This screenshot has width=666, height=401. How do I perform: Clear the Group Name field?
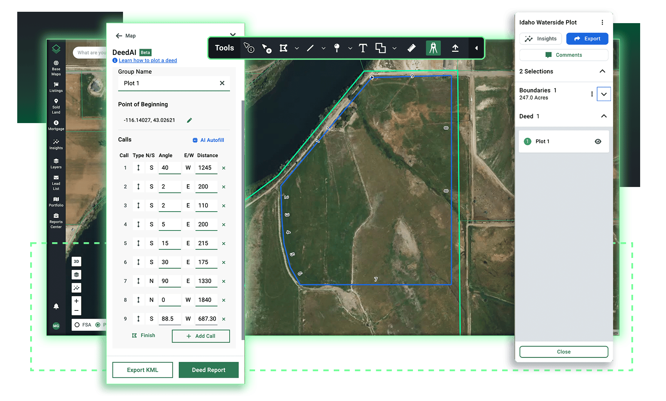pos(222,83)
